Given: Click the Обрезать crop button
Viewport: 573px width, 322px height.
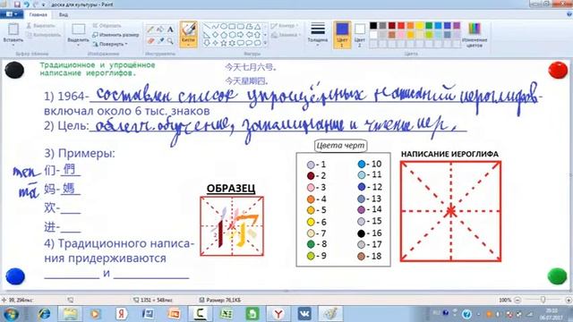Looking at the screenshot, I should pos(107,26).
